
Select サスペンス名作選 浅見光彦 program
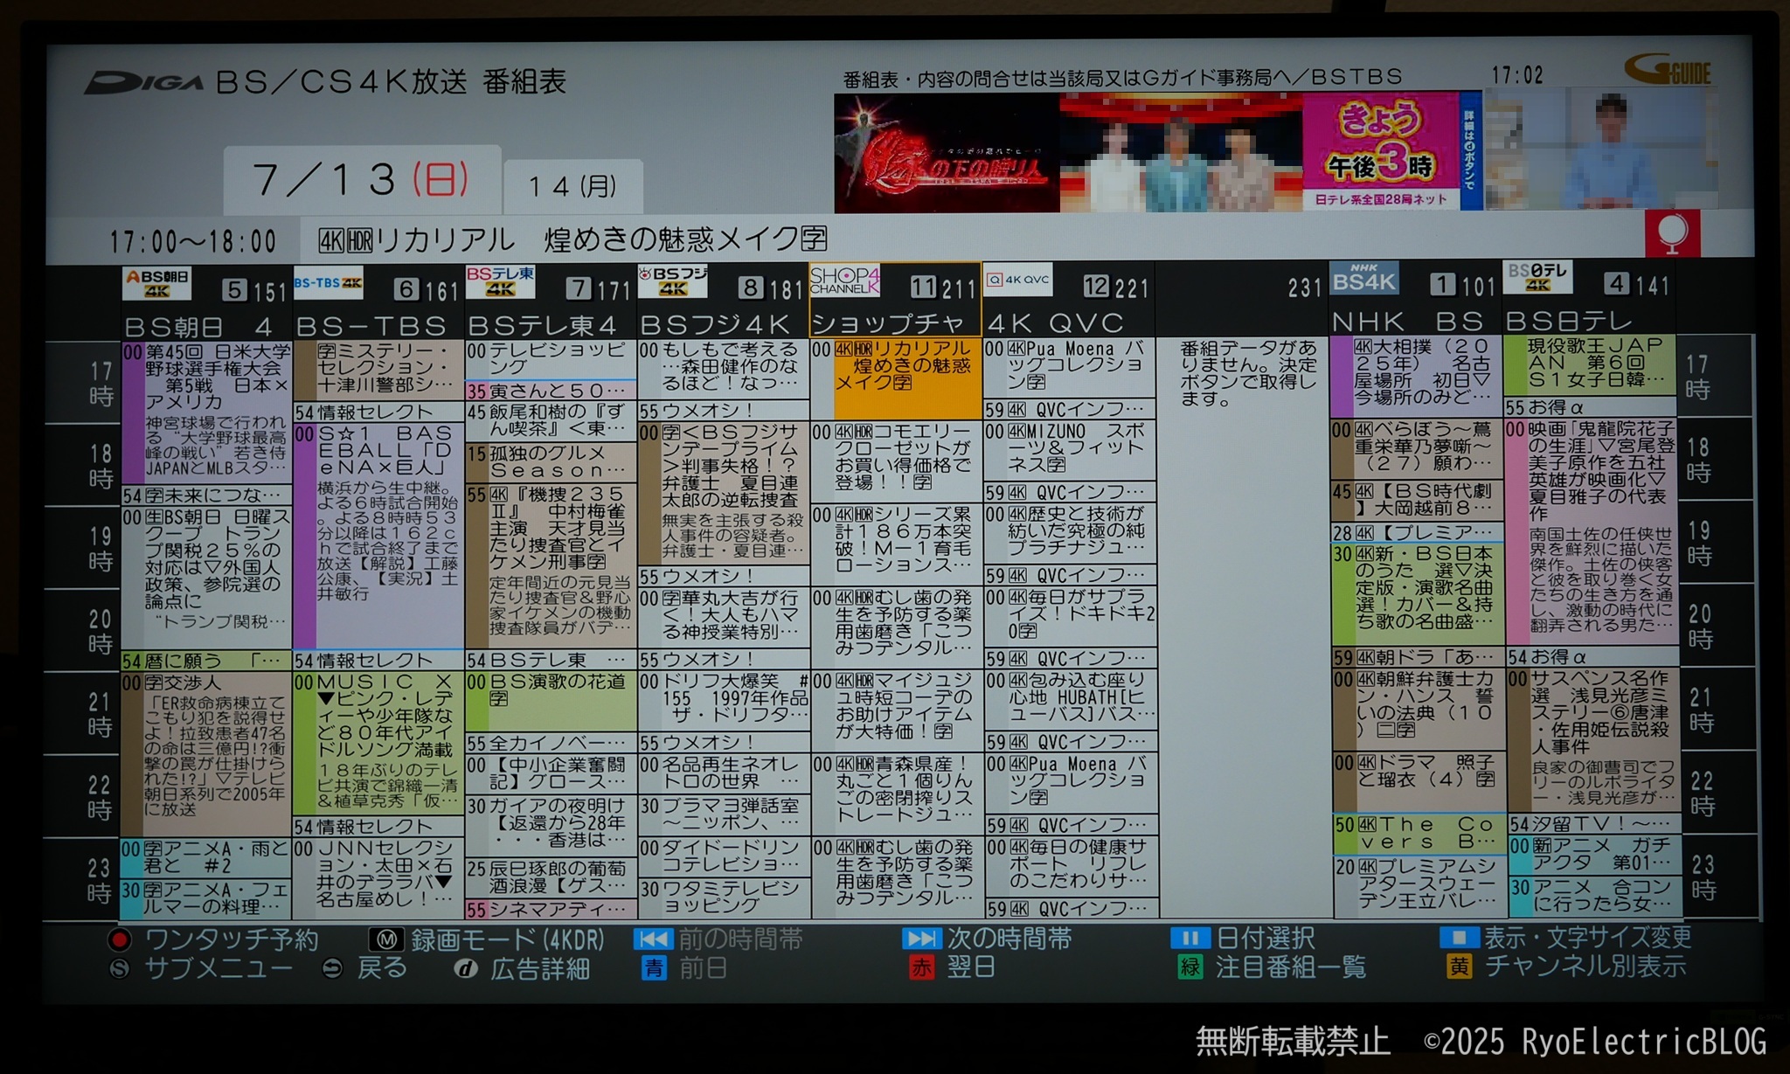(x=1592, y=739)
